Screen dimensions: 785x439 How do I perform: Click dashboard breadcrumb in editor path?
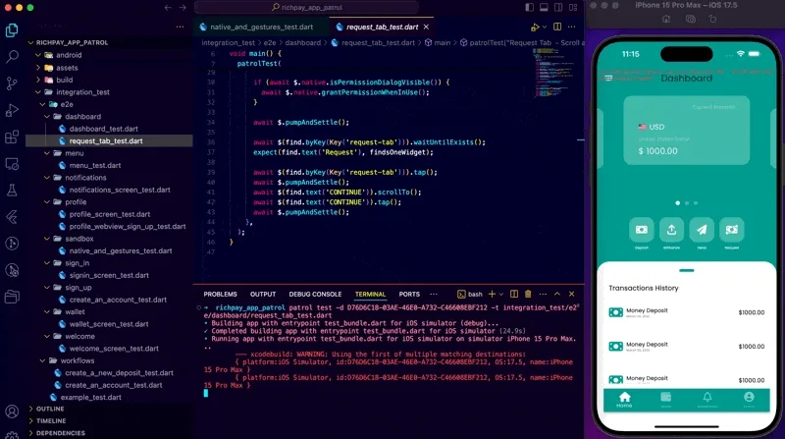coord(303,42)
